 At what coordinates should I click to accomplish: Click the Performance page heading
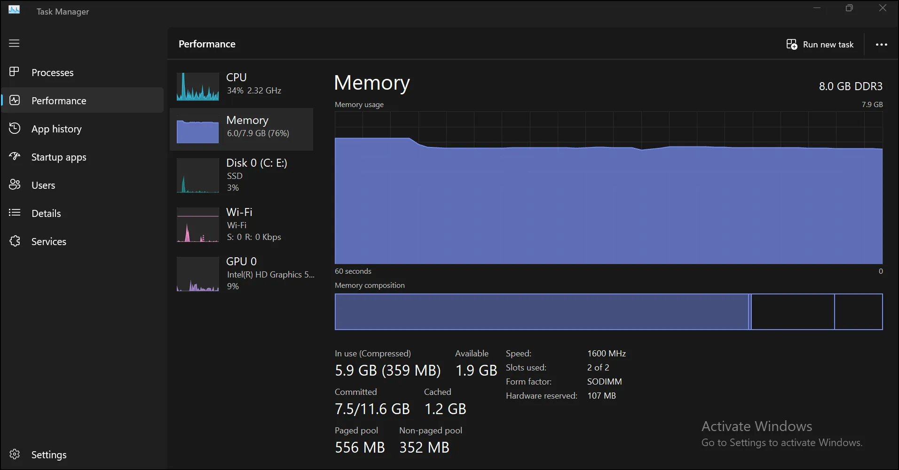pyautogui.click(x=207, y=44)
